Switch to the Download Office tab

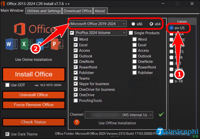coord(78,11)
